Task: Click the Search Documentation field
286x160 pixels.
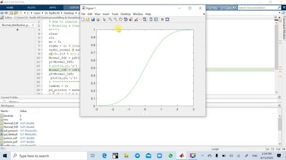Action: click(257, 8)
